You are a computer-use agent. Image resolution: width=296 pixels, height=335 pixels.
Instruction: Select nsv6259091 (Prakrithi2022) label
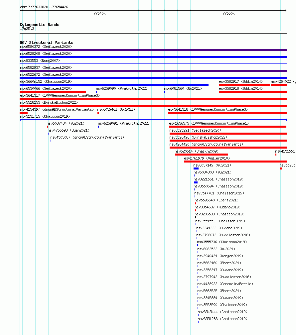(124, 124)
